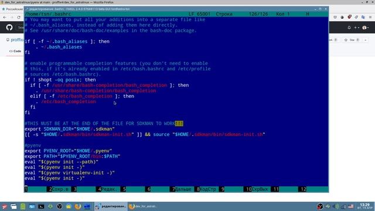Reload the page in Firefox
This screenshot has width=375, height=211.
[x=19, y=17]
